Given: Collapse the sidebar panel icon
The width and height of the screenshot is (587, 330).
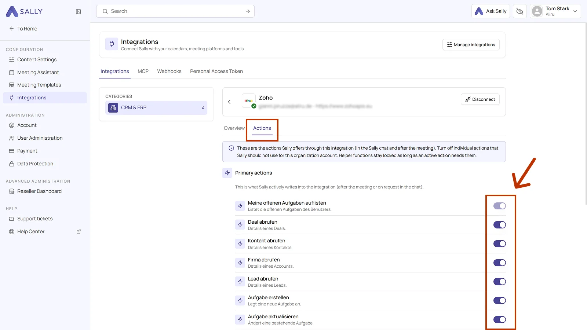Looking at the screenshot, I should 79,12.
